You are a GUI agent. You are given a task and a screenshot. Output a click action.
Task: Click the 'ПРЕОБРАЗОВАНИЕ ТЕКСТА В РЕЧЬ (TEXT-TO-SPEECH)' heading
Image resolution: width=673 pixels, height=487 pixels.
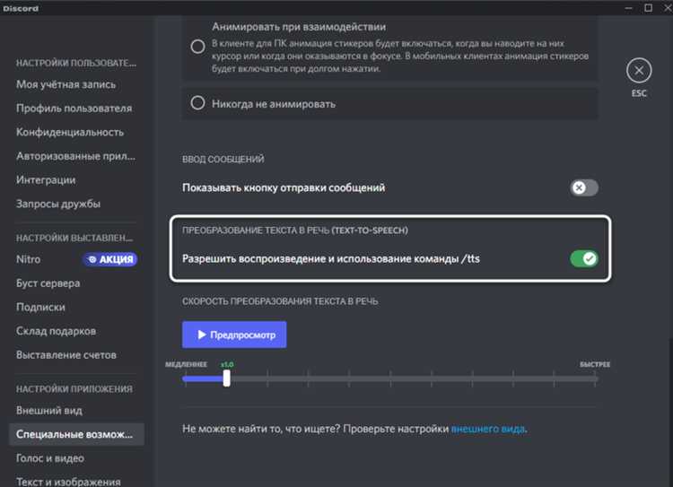295,230
